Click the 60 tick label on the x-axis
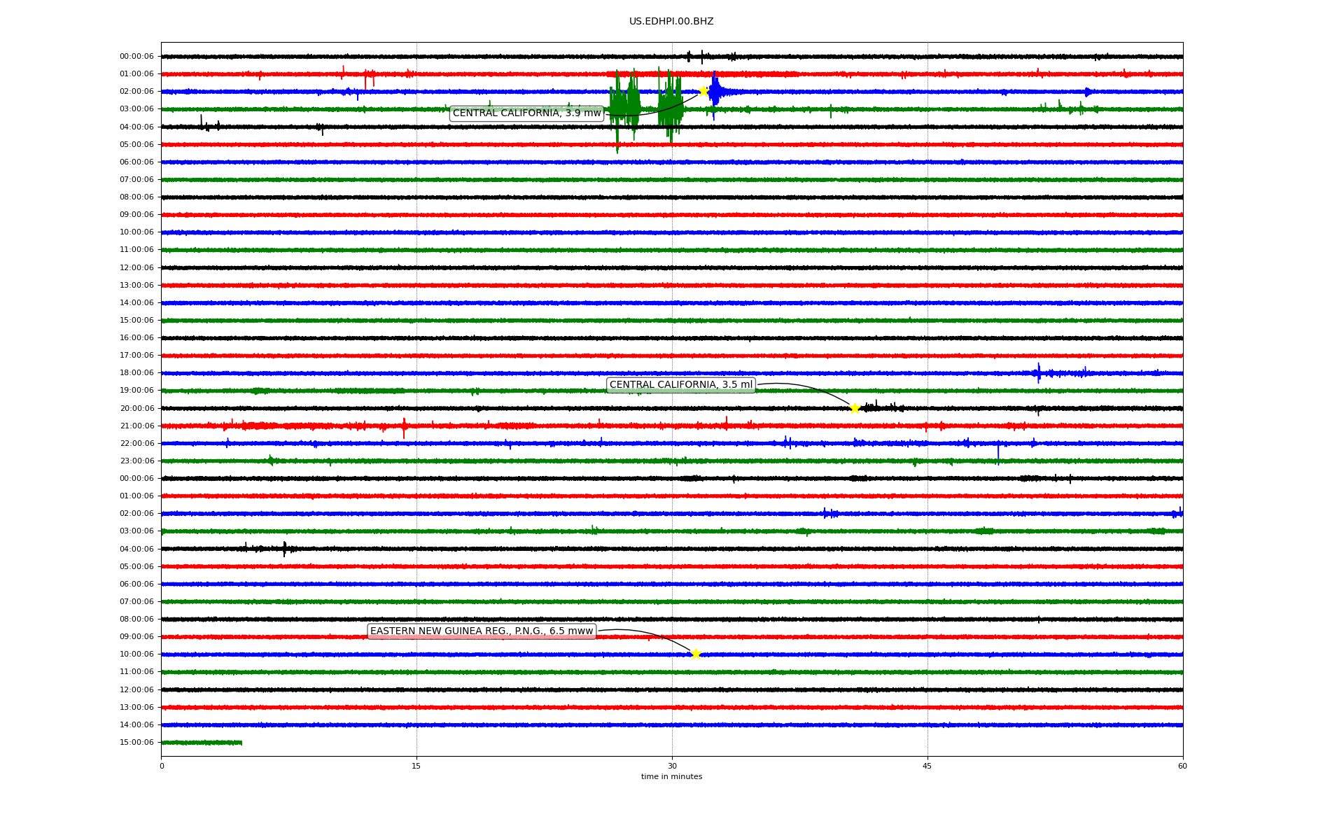The image size is (1344, 840). tap(1182, 766)
